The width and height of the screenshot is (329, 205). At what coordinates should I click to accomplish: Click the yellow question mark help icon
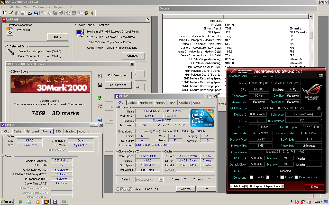(x=92, y=13)
